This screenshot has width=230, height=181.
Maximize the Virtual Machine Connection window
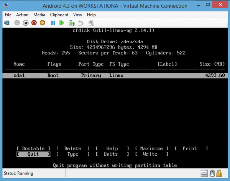click(x=208, y=5)
